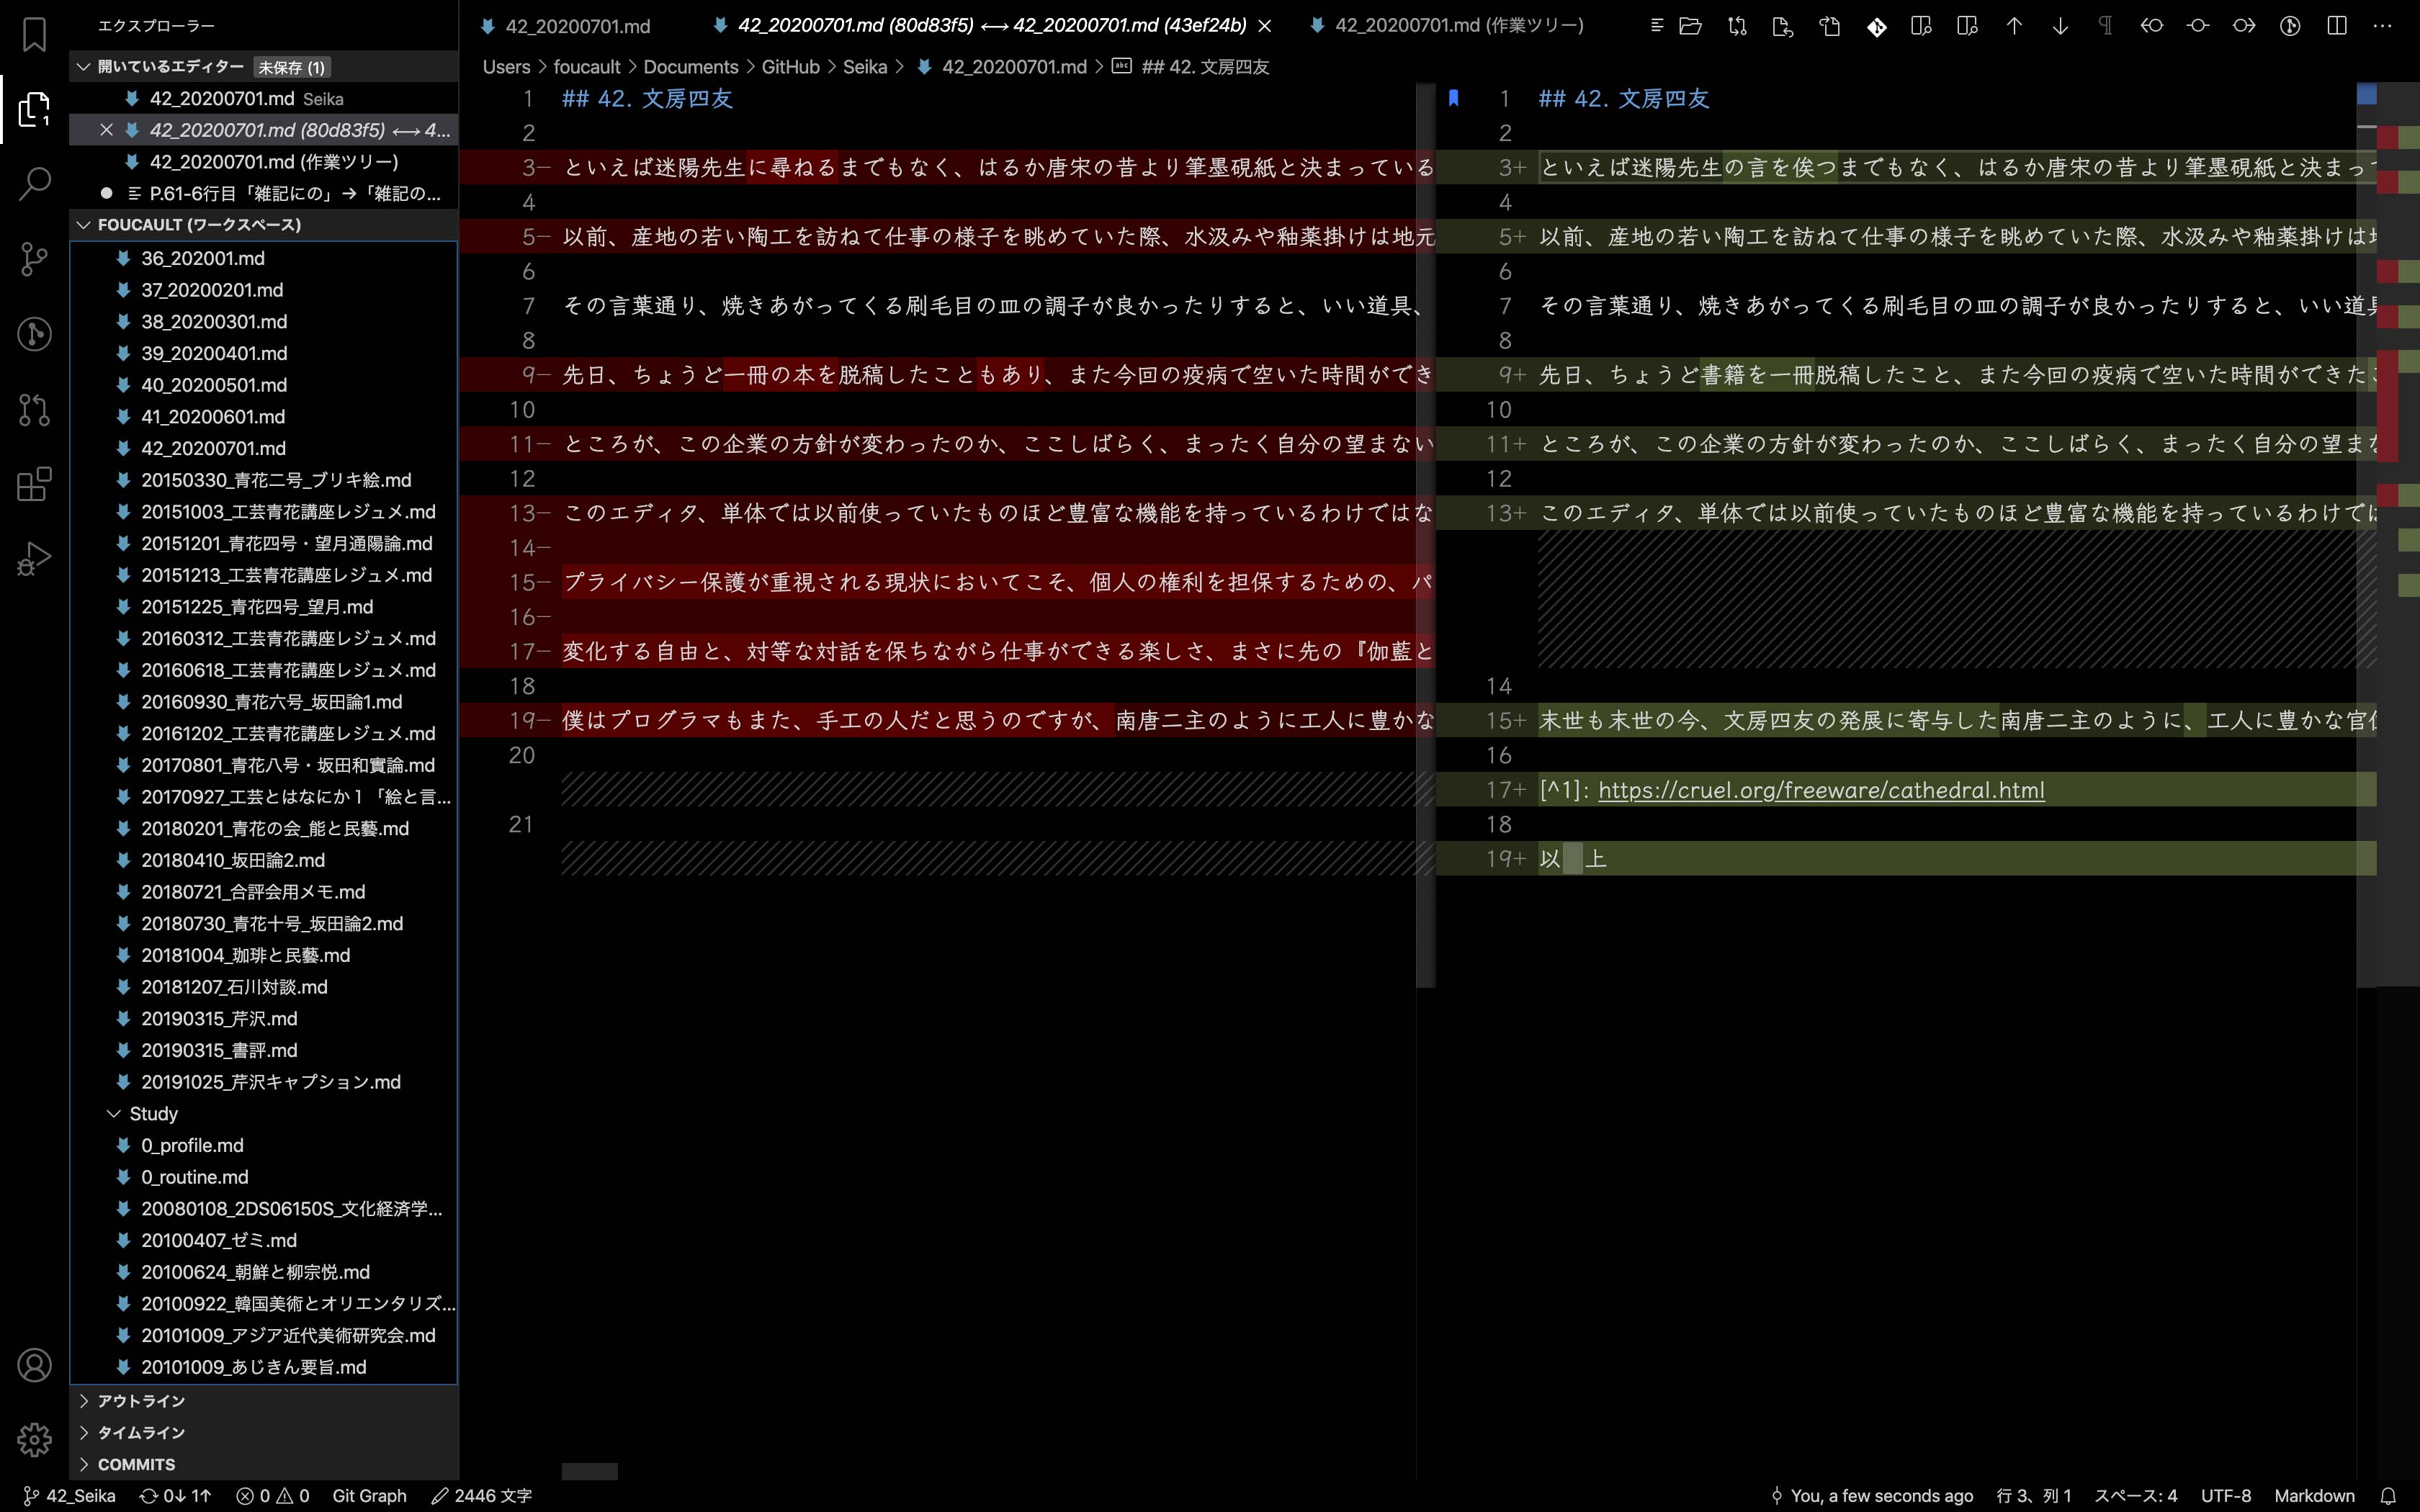The width and height of the screenshot is (2420, 1512).
Task: Click errors and warnings count in status bar
Action: click(272, 1496)
